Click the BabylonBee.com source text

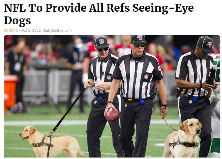(x=58, y=31)
